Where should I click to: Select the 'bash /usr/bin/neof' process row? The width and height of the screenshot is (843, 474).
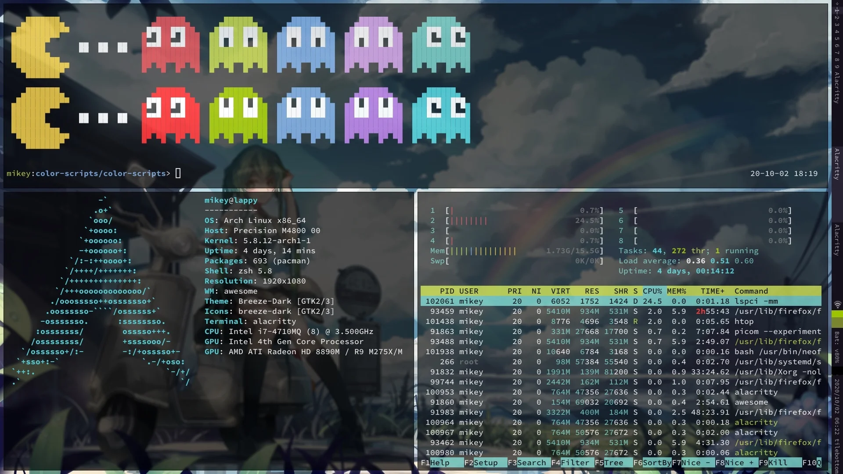(x=621, y=352)
